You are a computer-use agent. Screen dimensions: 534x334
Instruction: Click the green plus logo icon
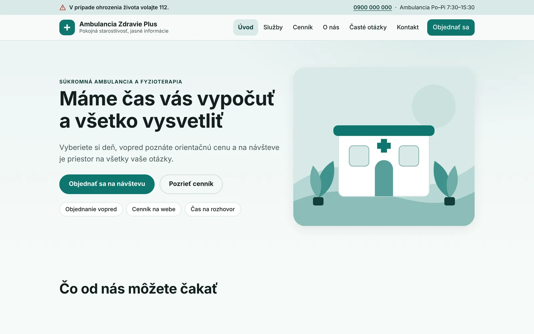(x=67, y=27)
